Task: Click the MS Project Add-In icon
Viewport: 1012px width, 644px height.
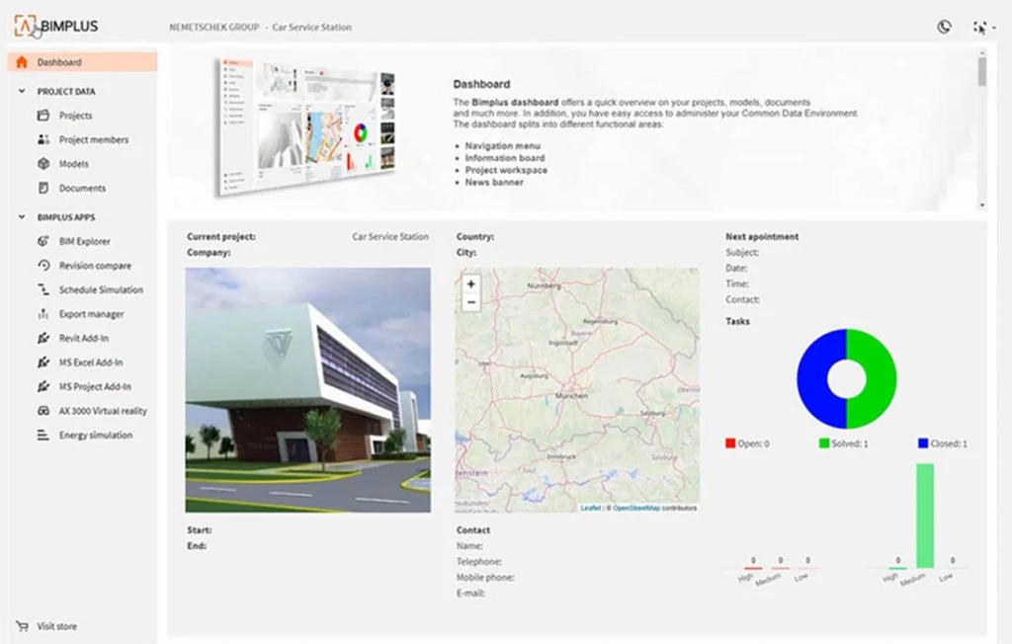Action: click(x=43, y=386)
